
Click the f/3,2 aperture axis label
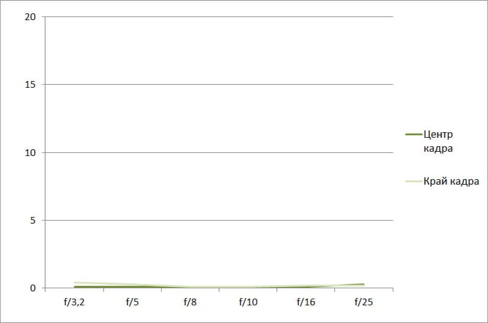coord(74,302)
